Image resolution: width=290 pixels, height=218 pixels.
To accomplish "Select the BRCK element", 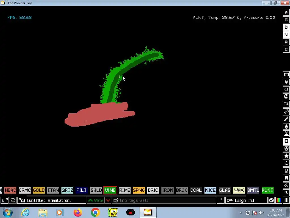I will click(x=182, y=190).
